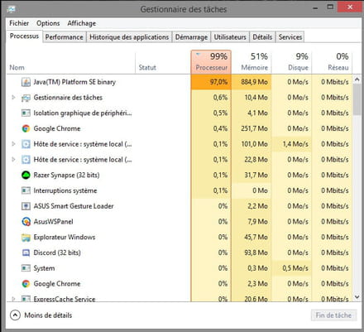
Task: Click the Isolation graphique de périphéri... icon
Action: pyautogui.click(x=26, y=113)
